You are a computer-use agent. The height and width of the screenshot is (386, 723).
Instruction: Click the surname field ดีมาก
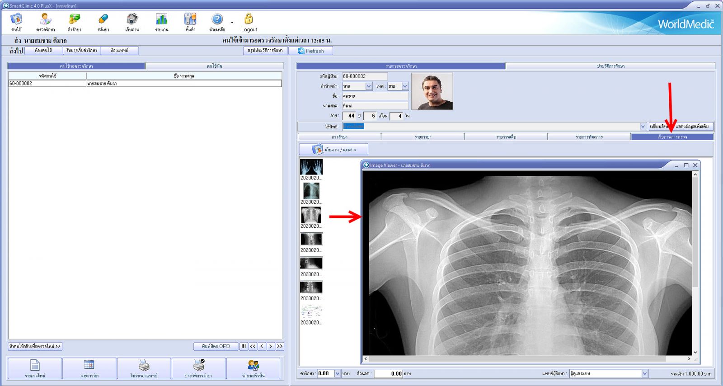[375, 106]
